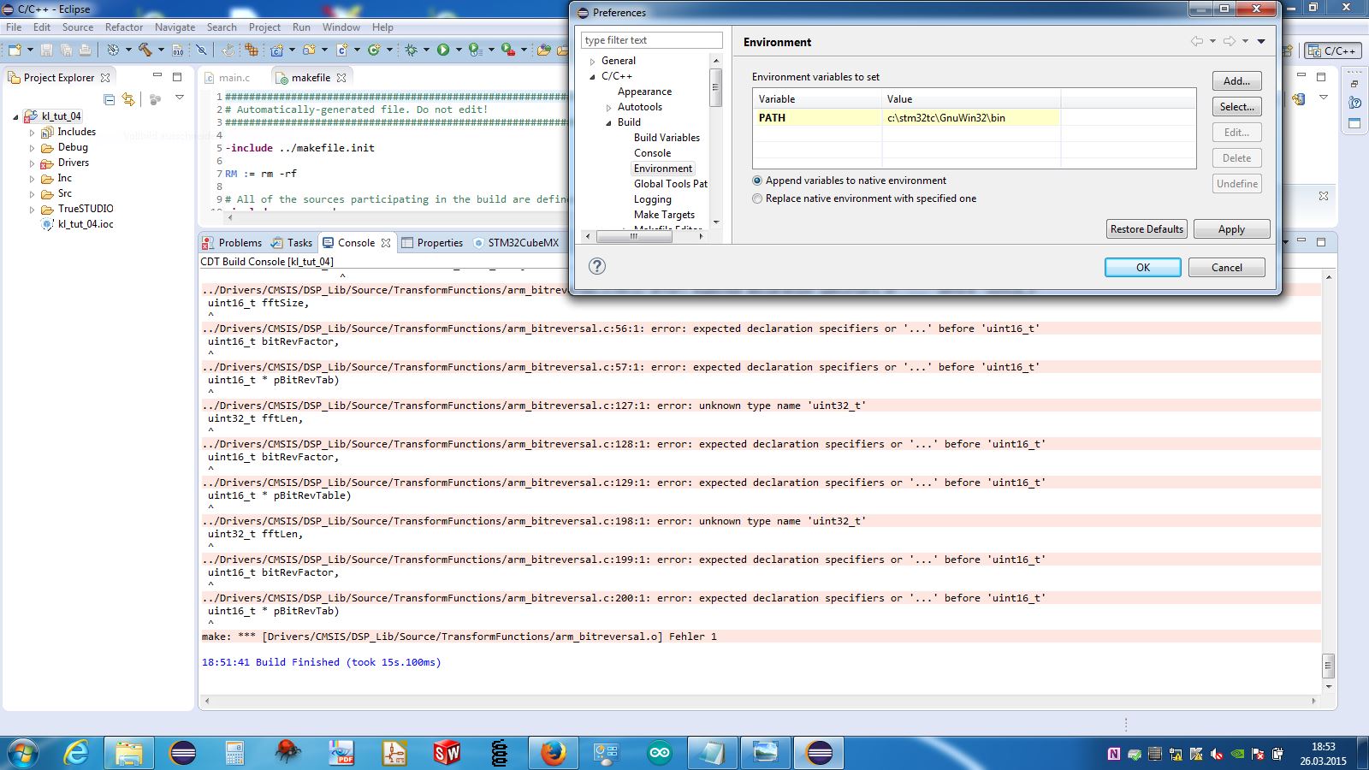Image resolution: width=1369 pixels, height=770 pixels.
Task: Expand the Includes folder in Project Explorer
Action: click(33, 133)
